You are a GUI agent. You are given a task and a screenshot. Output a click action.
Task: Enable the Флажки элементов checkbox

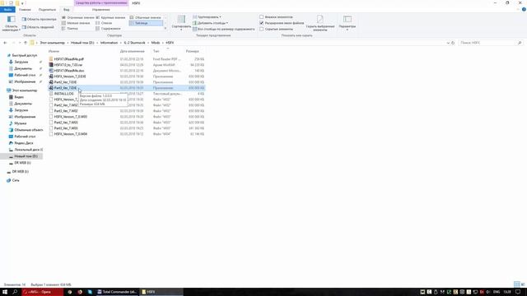(262, 16)
